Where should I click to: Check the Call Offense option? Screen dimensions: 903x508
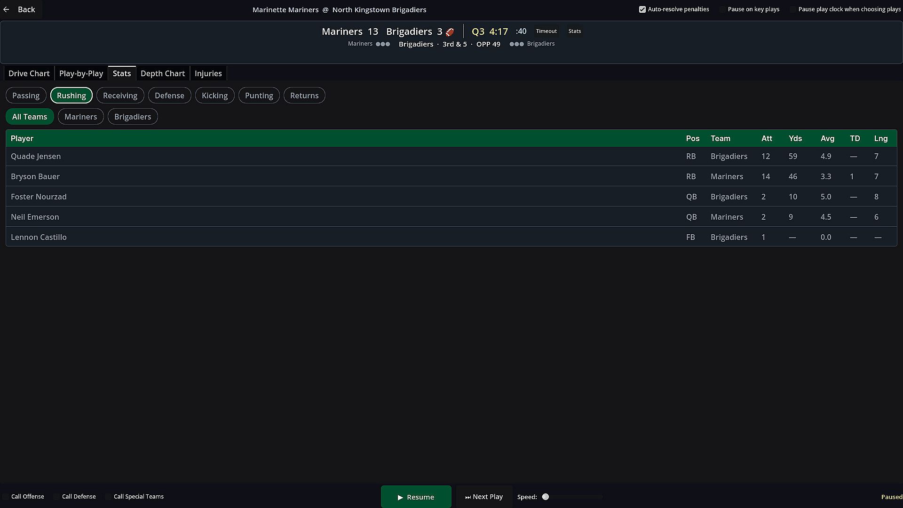pos(6,497)
